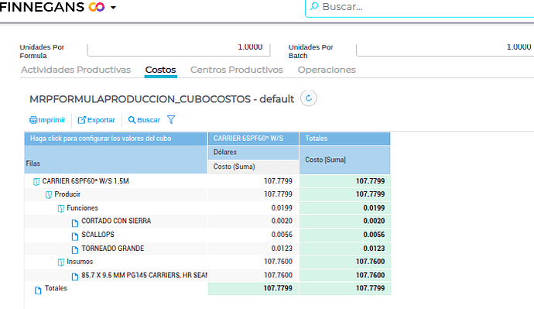Click the refresh icon beside cube title

(309, 98)
